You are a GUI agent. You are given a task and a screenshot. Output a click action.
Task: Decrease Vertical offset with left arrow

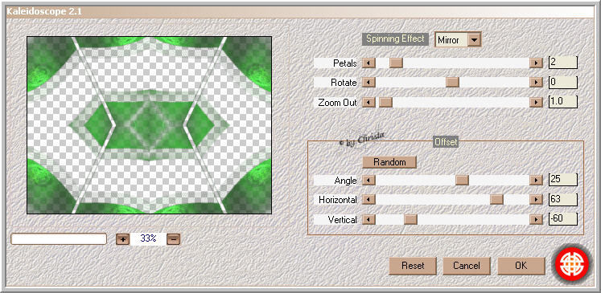[368, 220]
